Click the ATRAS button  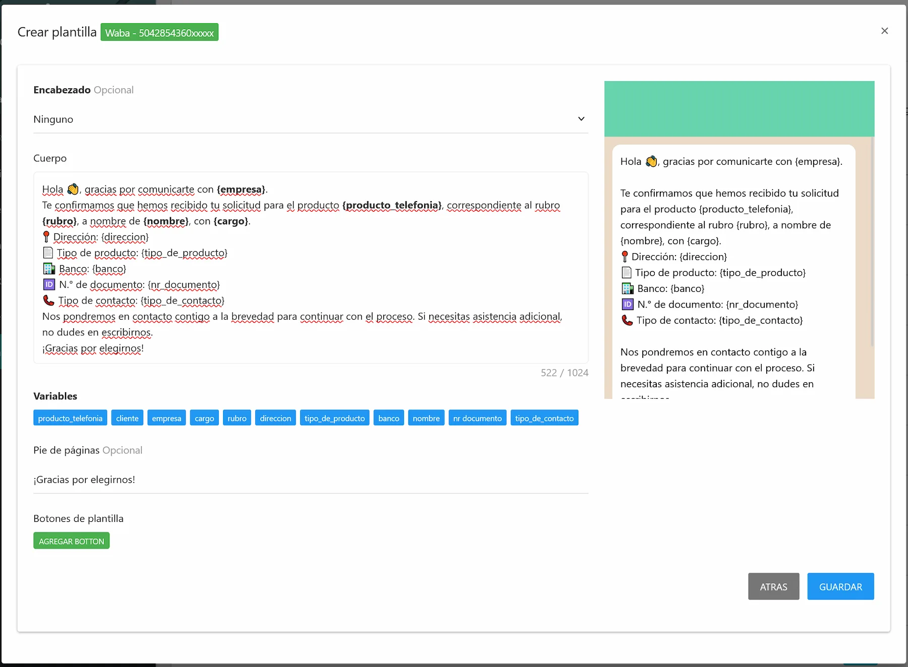773,586
